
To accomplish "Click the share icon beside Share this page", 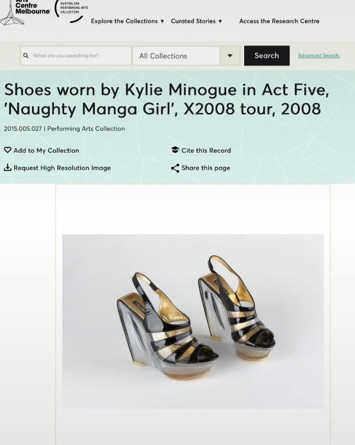I will click(x=175, y=168).
